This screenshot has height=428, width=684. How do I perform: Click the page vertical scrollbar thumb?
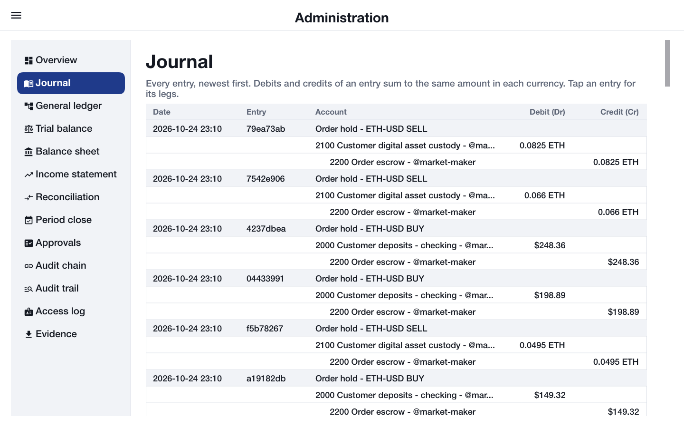[x=667, y=63]
